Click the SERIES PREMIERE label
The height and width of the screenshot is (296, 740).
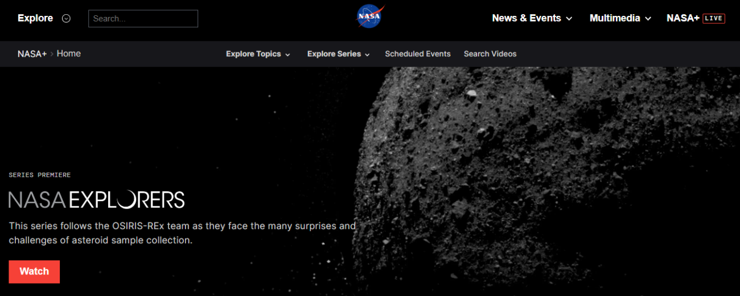point(40,175)
